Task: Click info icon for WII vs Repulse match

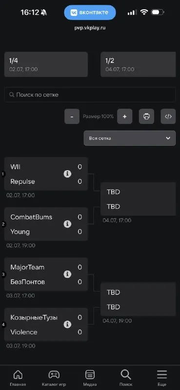Action: (67, 174)
